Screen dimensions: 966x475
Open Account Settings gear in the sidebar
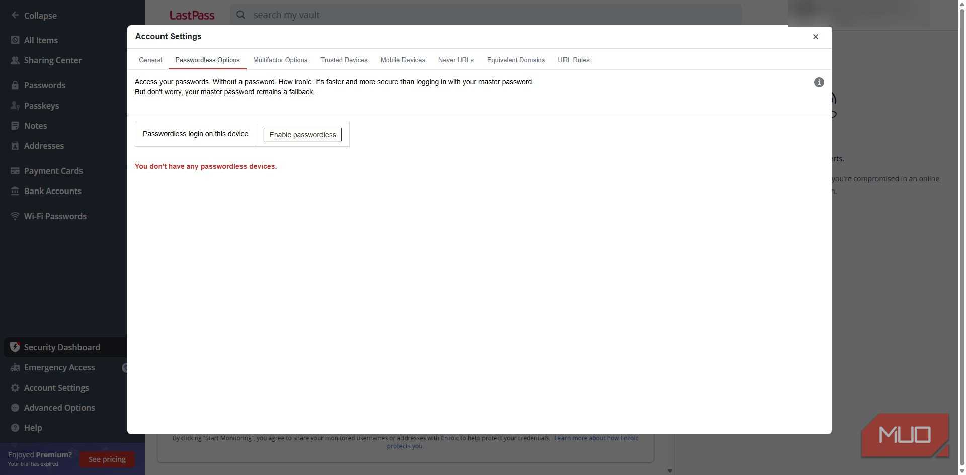tap(15, 388)
